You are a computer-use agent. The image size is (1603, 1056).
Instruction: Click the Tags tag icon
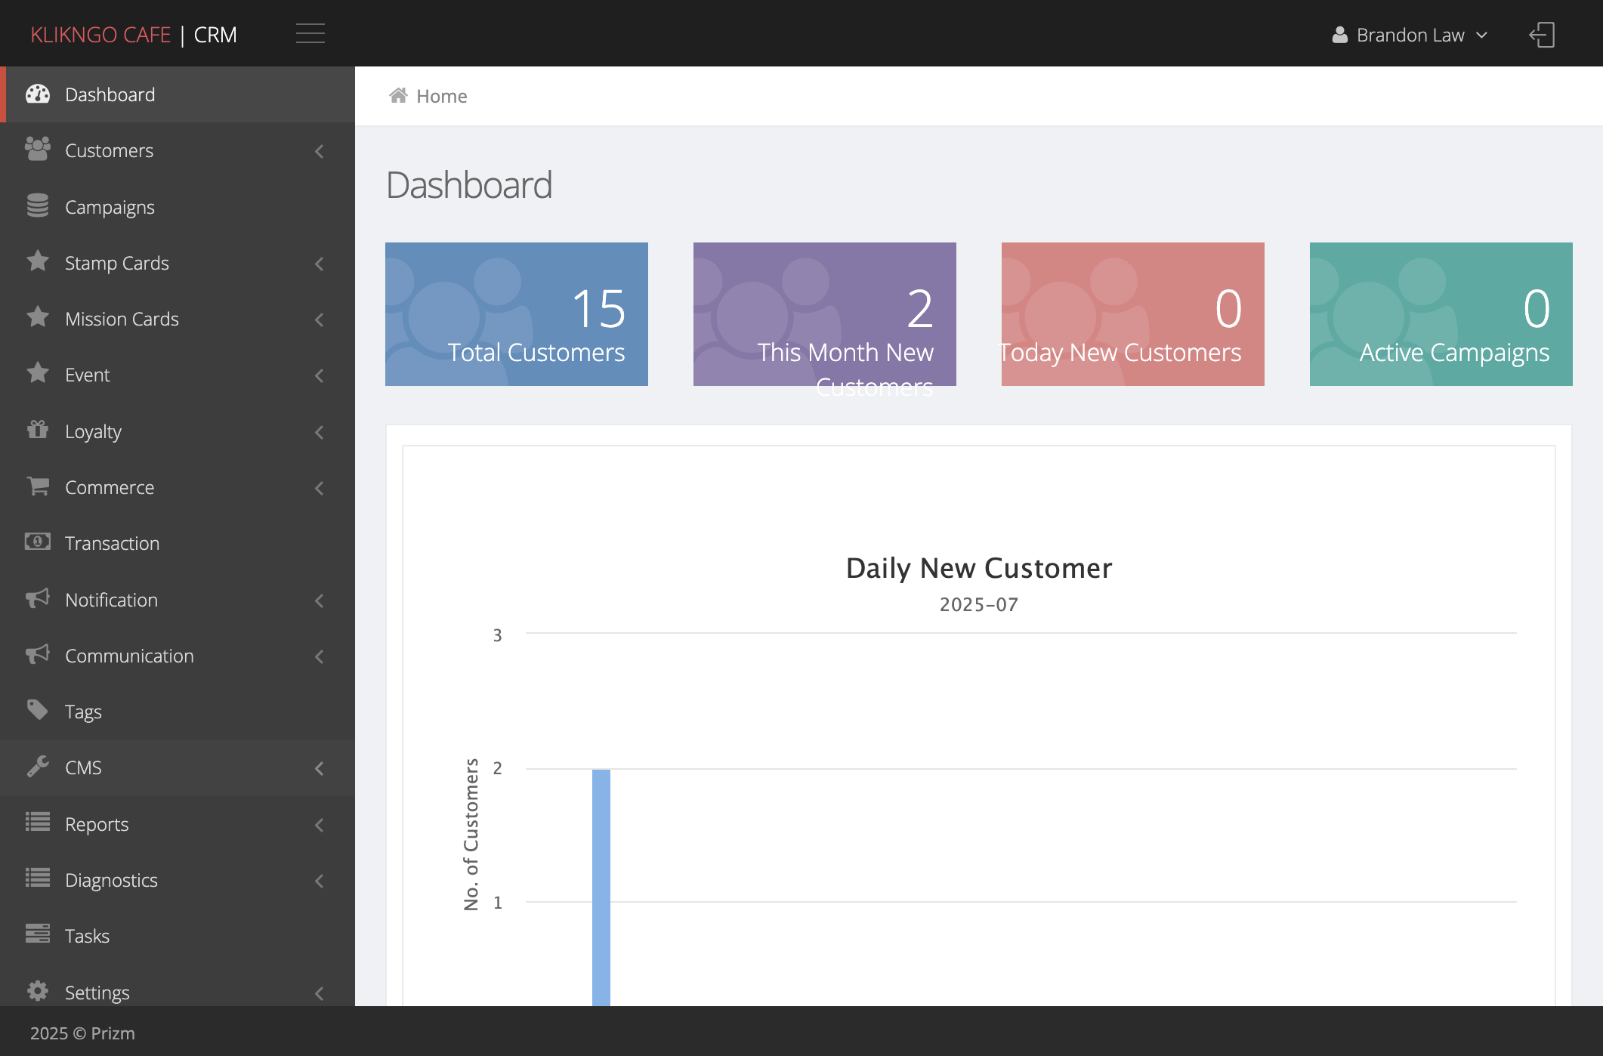pyautogui.click(x=38, y=710)
